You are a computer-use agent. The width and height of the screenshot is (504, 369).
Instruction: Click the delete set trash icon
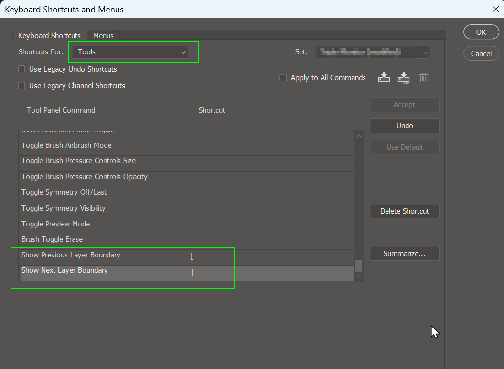(x=423, y=77)
